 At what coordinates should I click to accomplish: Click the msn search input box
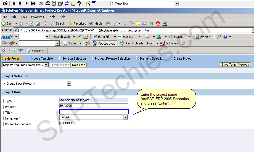click(x=34, y=37)
